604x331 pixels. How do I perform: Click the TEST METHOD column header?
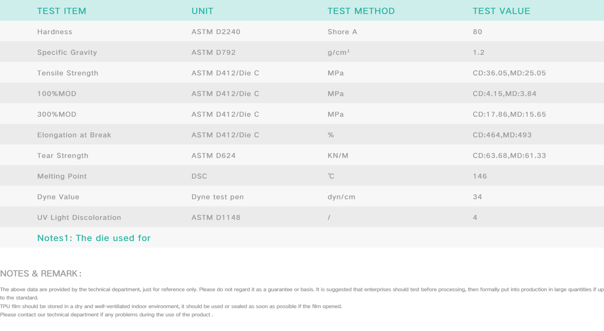[x=361, y=11]
